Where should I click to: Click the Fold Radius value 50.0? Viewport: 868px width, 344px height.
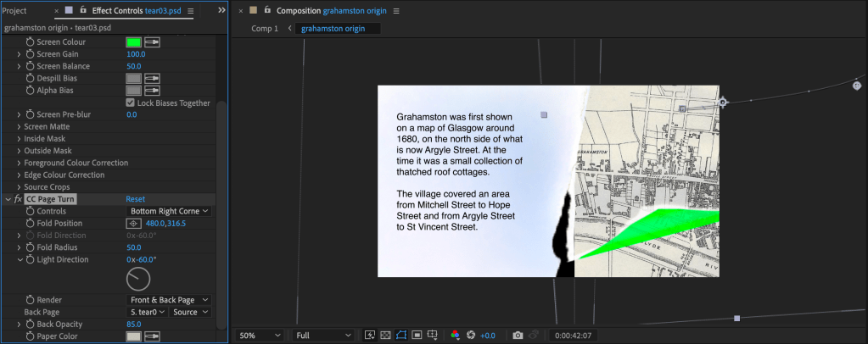[134, 247]
